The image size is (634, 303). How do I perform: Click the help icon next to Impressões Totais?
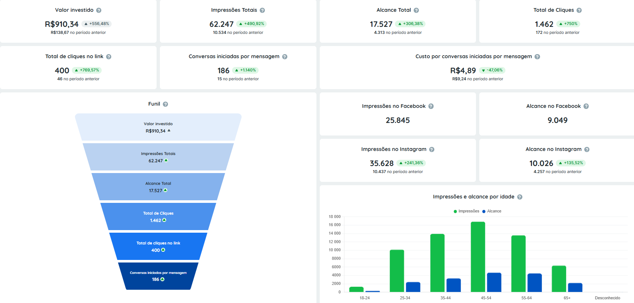[x=262, y=10]
